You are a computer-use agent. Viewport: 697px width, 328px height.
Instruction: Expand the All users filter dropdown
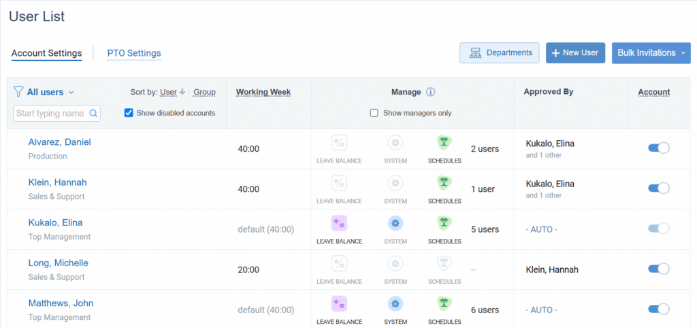[50, 93]
